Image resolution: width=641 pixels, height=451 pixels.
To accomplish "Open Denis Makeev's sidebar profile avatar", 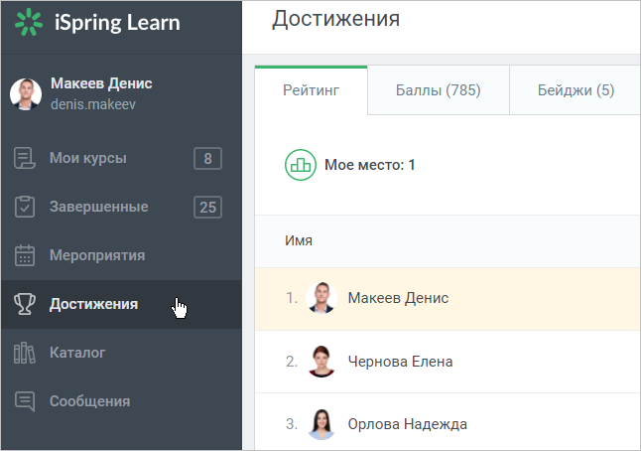I will (26, 94).
